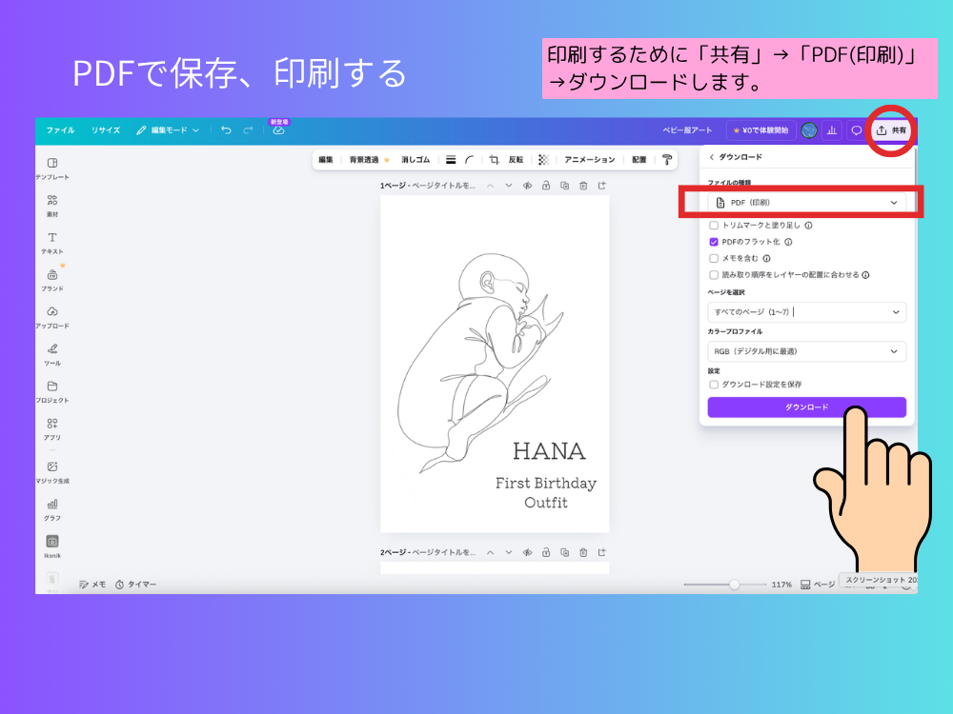953x714 pixels.
Task: Open the リサイズ menu
Action: click(106, 129)
